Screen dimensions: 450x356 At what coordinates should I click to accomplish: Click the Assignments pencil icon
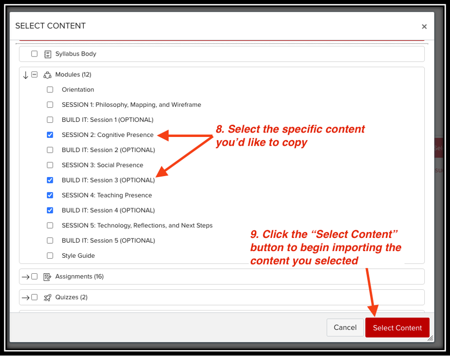(x=47, y=277)
